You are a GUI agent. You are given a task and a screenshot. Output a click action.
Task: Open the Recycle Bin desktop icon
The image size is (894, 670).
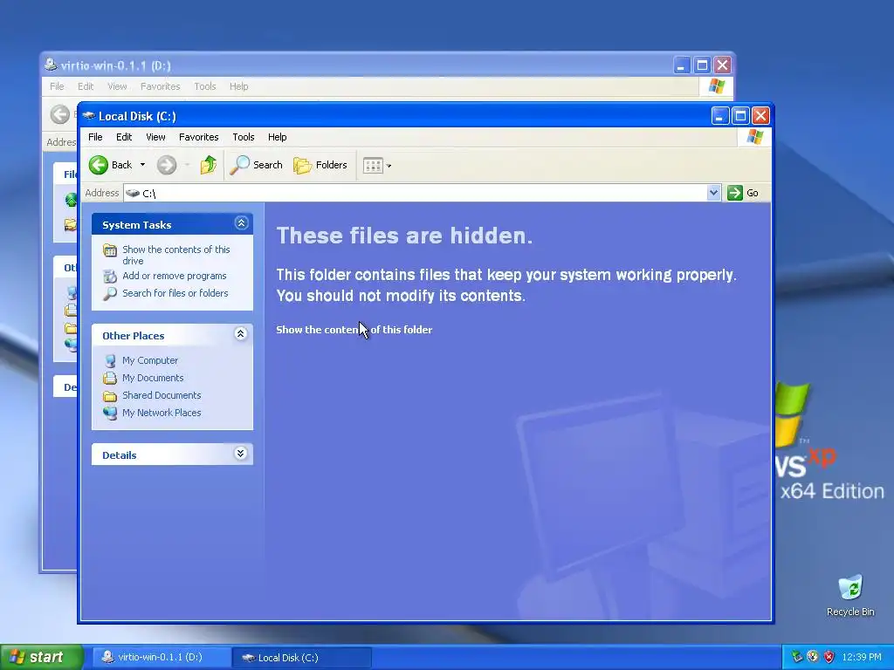[x=850, y=595]
